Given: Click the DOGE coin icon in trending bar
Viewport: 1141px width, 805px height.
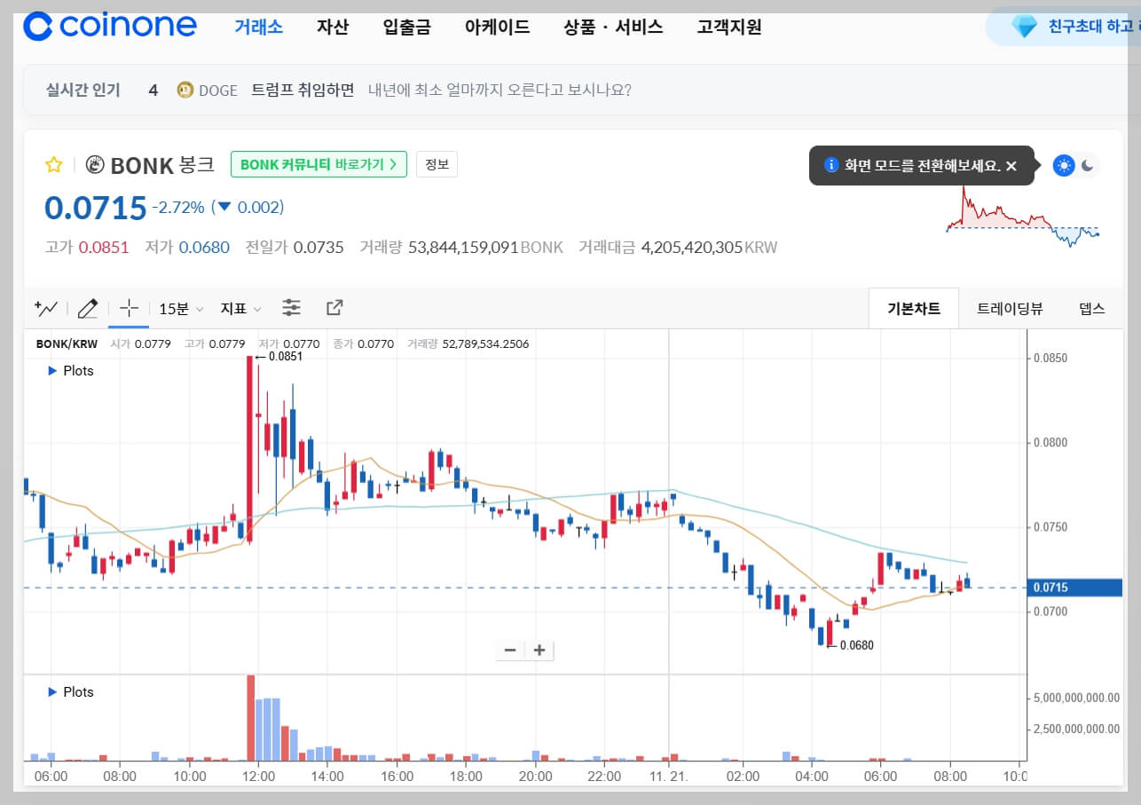Looking at the screenshot, I should [185, 90].
